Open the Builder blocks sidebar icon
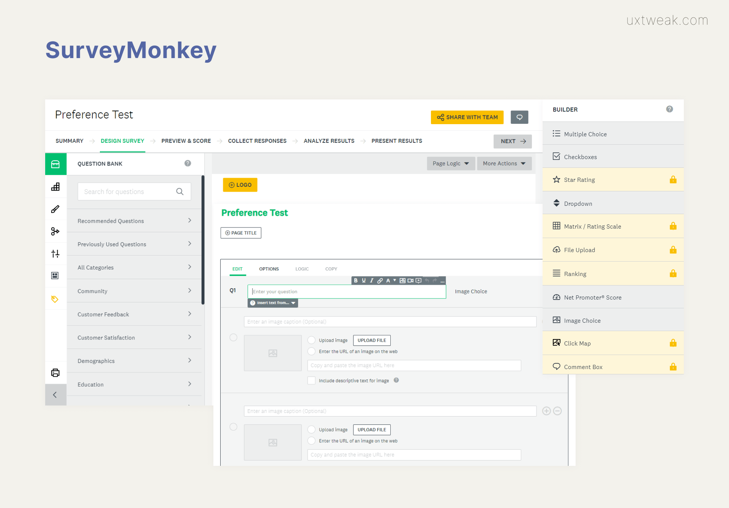The image size is (729, 508). tap(55, 186)
